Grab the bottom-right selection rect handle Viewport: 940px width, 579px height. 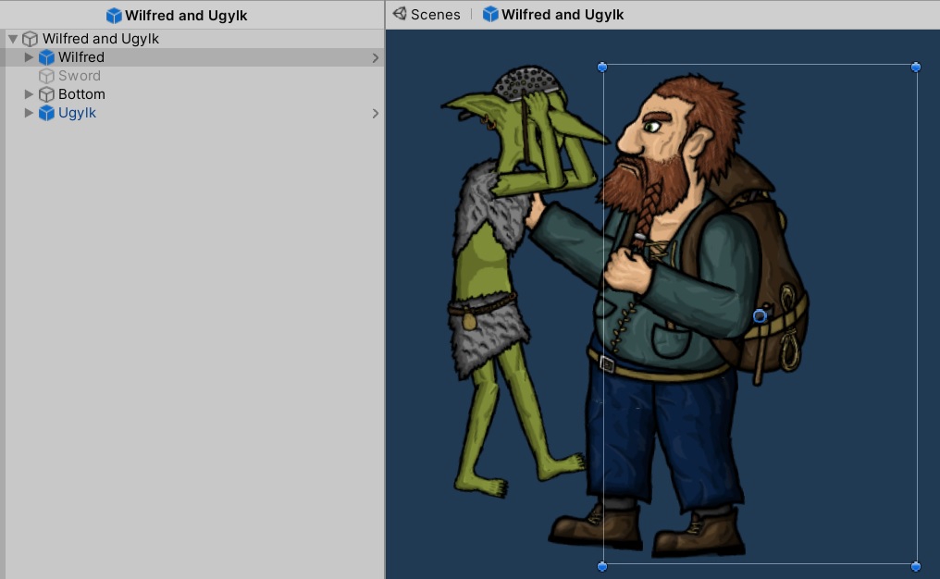915,566
